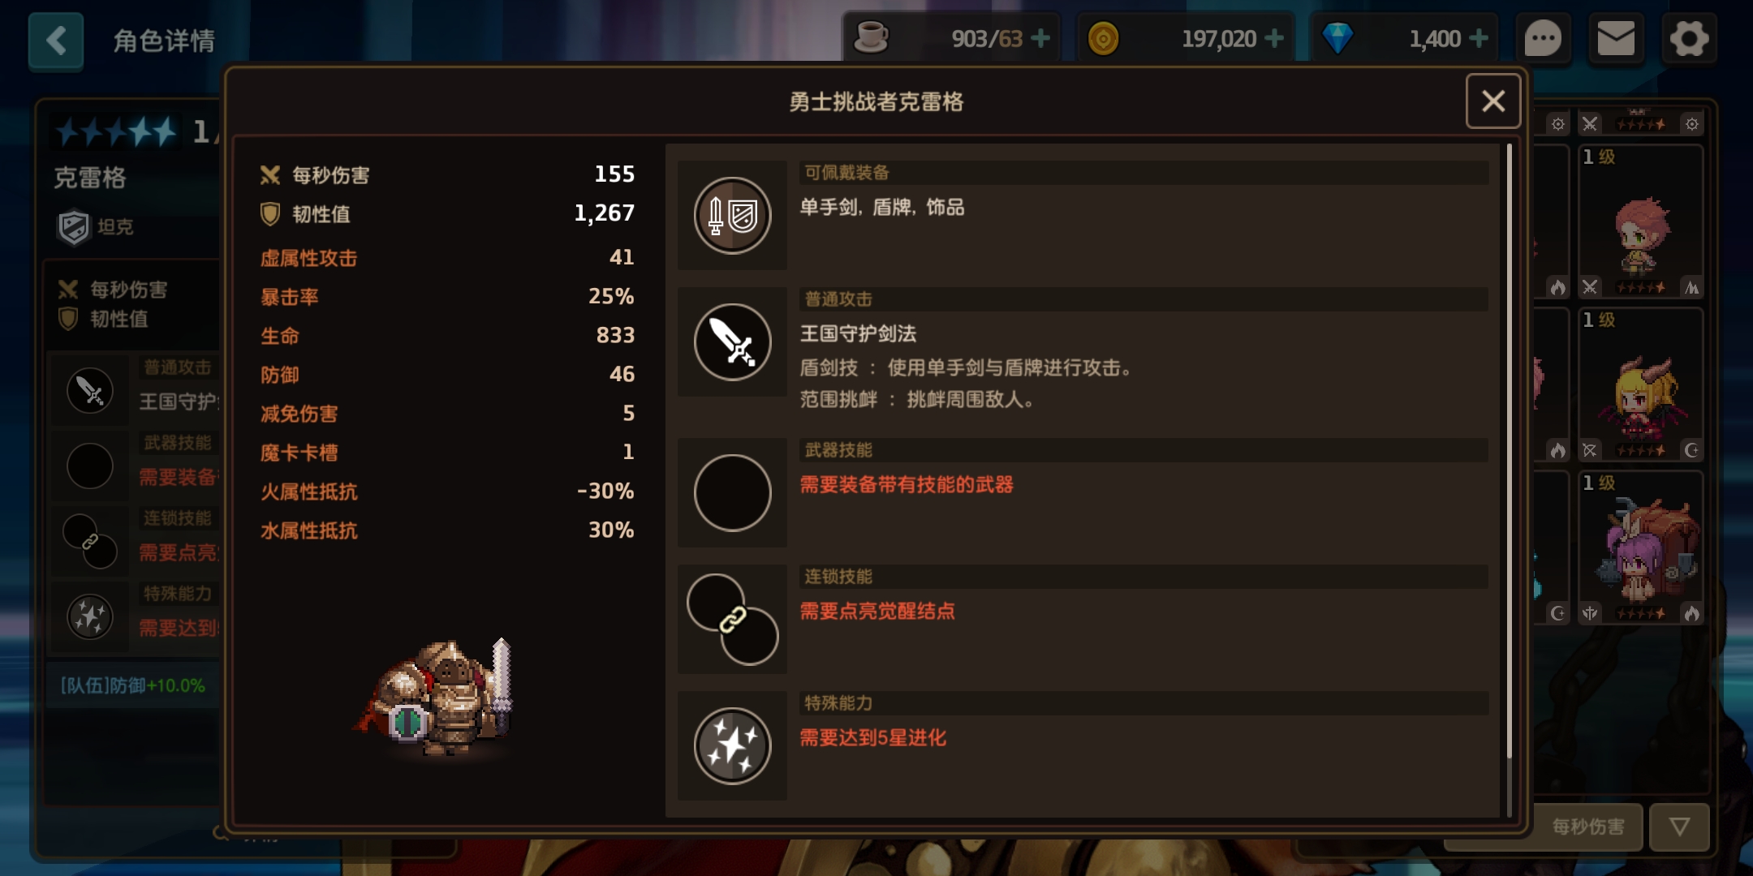Expand the sort dropdown triangle arrow

1680,827
